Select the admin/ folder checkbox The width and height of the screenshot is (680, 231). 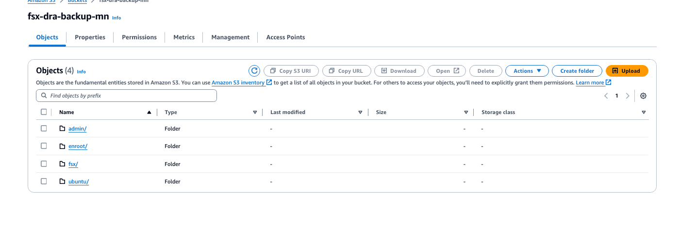tap(44, 129)
